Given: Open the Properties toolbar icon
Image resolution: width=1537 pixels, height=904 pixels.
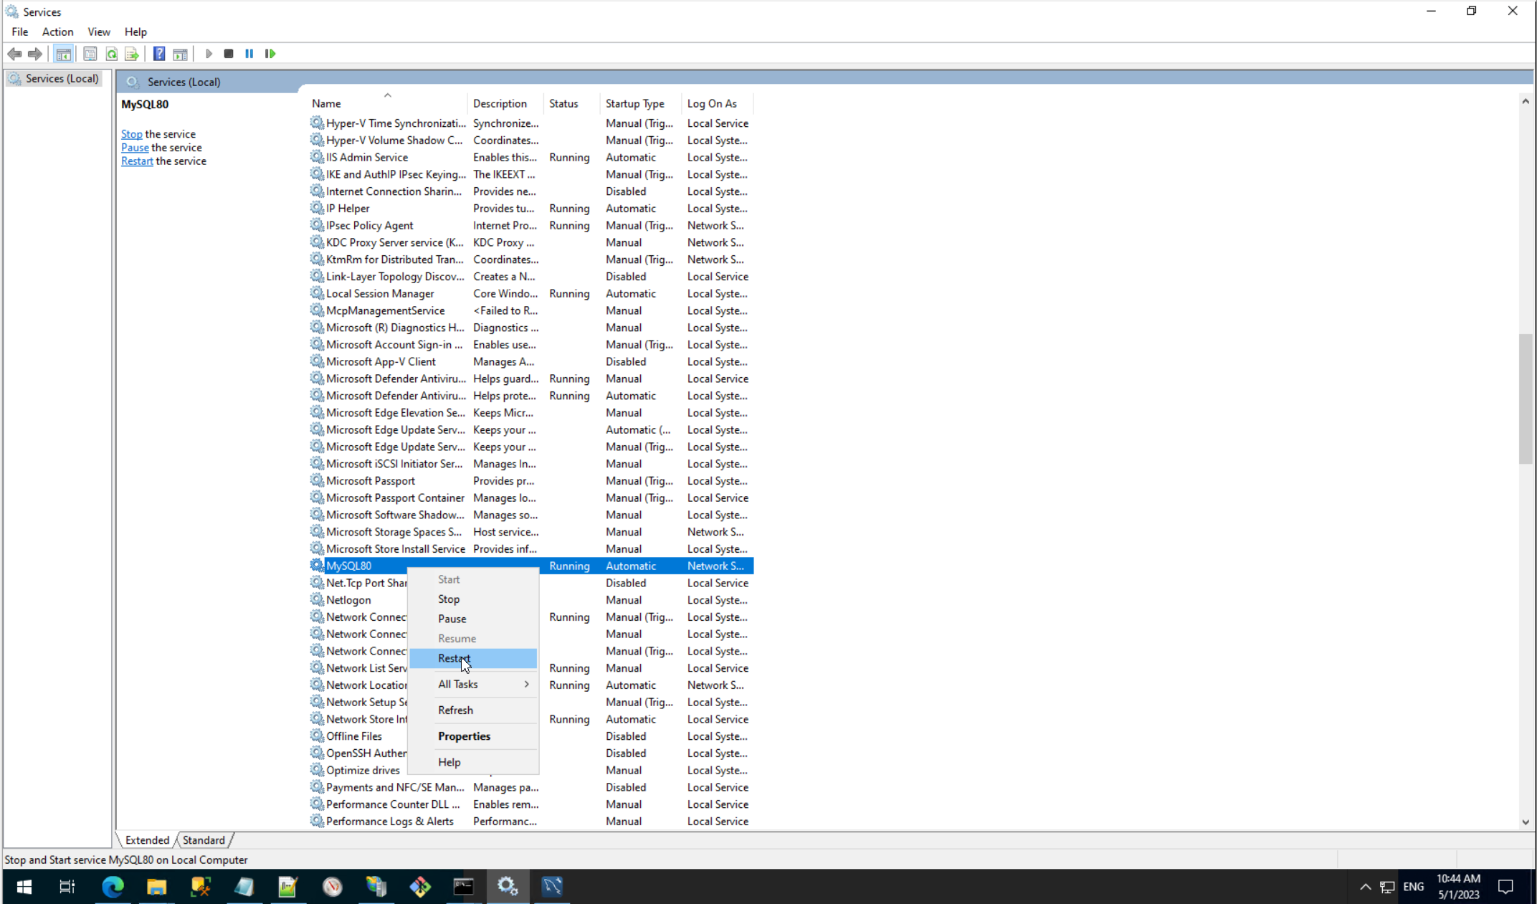Looking at the screenshot, I should tap(90, 54).
